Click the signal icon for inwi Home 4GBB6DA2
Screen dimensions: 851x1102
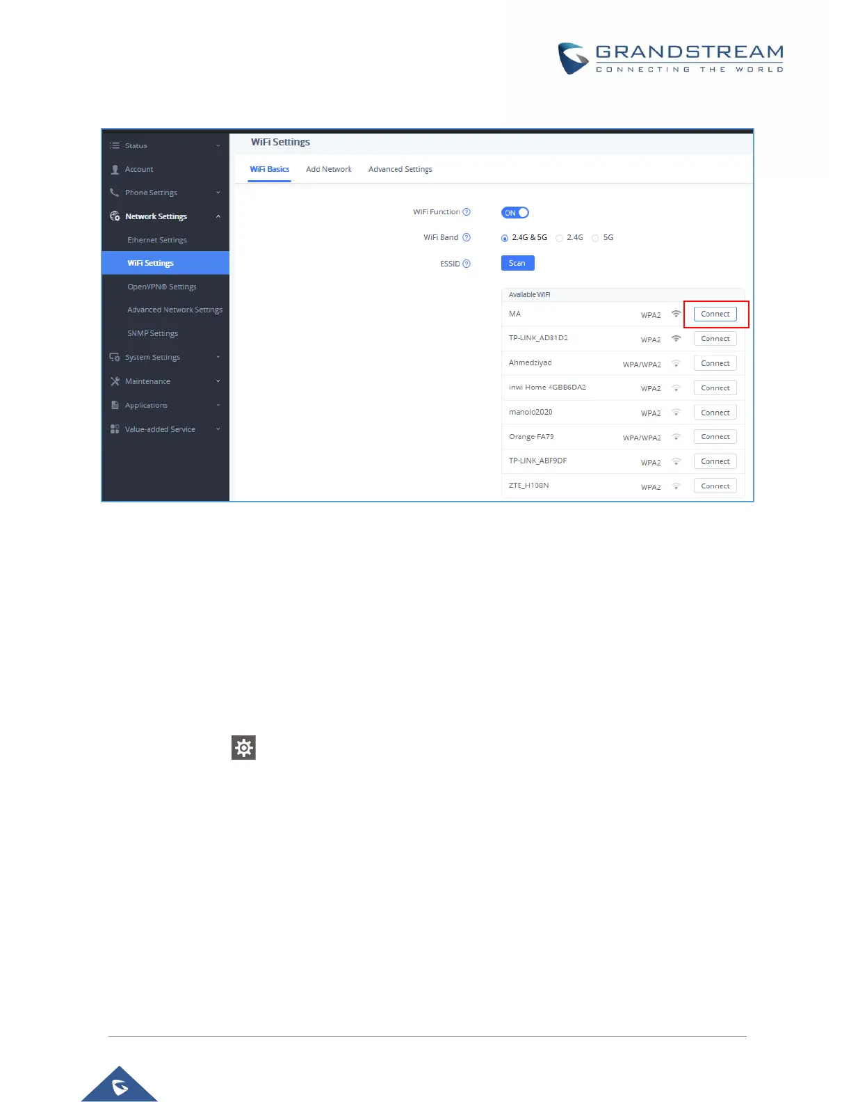tap(676, 388)
